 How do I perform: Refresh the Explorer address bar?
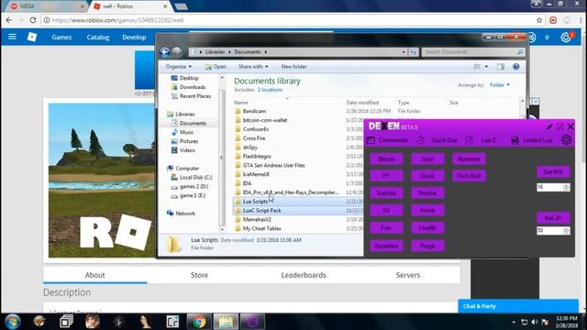[x=414, y=52]
